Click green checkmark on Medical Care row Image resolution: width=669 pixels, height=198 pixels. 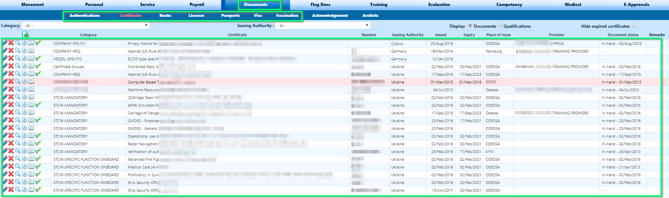(38, 166)
